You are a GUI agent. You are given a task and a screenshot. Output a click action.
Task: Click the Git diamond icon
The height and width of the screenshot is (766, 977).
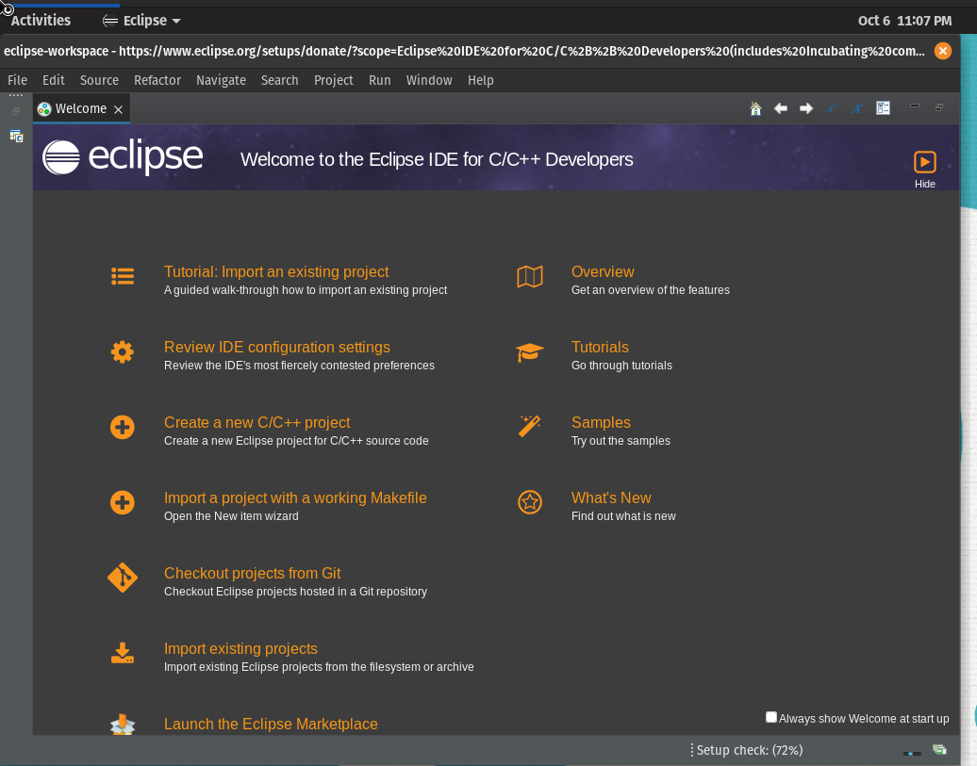[x=123, y=578]
